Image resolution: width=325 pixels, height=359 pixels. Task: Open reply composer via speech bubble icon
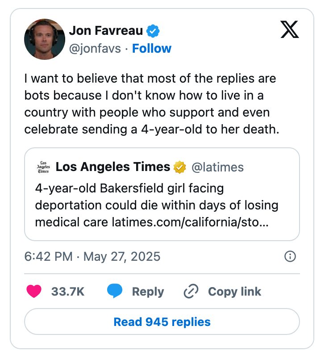pyautogui.click(x=115, y=291)
